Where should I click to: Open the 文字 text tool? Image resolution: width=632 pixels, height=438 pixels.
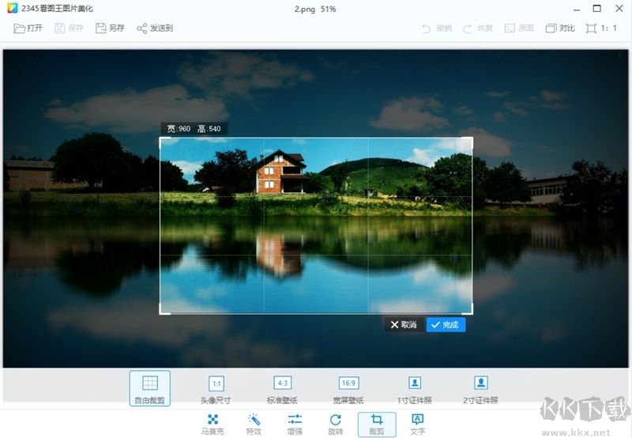pos(418,423)
